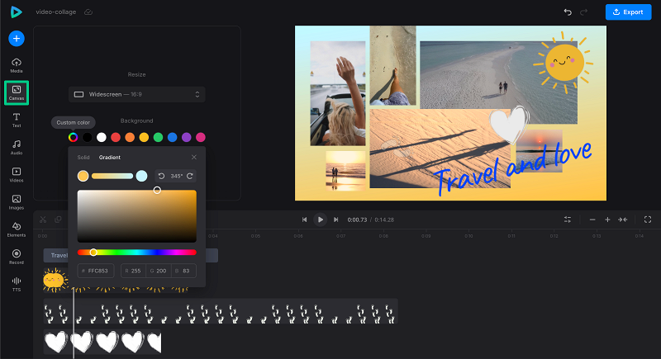The image size is (661, 359).
Task: Click the hue slider bar
Action: 137,252
